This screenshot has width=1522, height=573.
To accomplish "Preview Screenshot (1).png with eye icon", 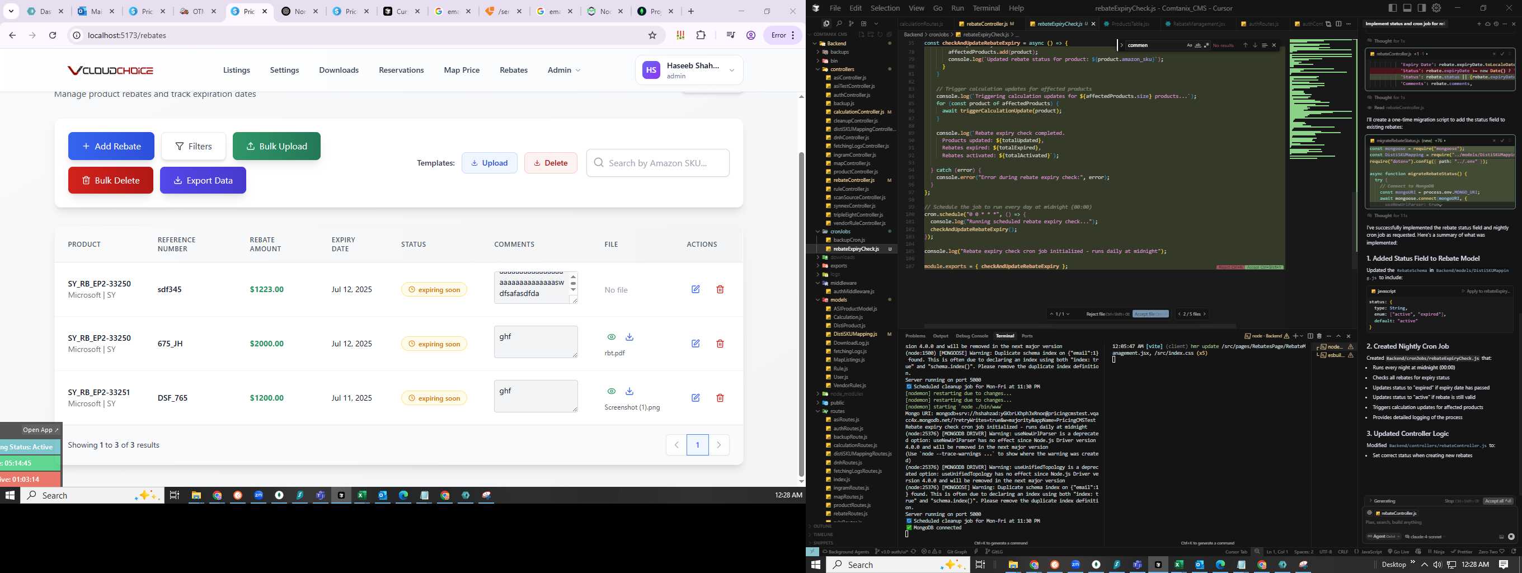I will click(x=612, y=391).
